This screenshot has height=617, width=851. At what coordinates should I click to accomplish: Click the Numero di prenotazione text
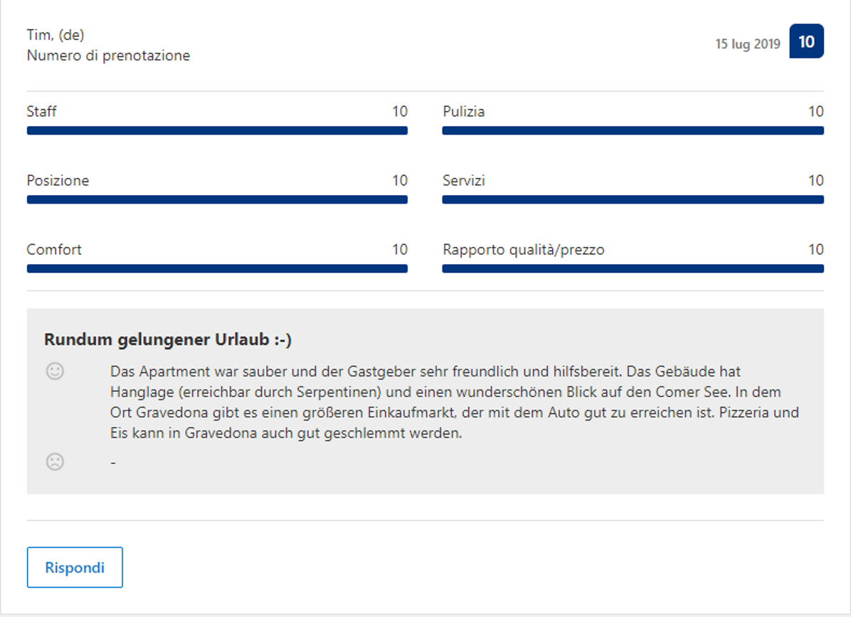(108, 56)
